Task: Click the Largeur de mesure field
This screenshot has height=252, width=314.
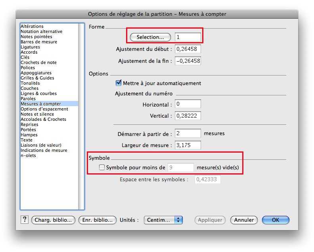Action: [x=188, y=145]
